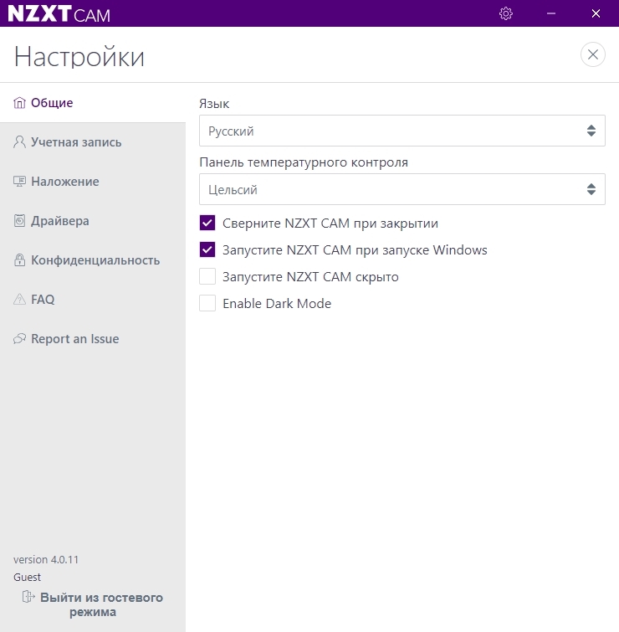Click the padlock icon beside Конфиденциальность

click(20, 260)
